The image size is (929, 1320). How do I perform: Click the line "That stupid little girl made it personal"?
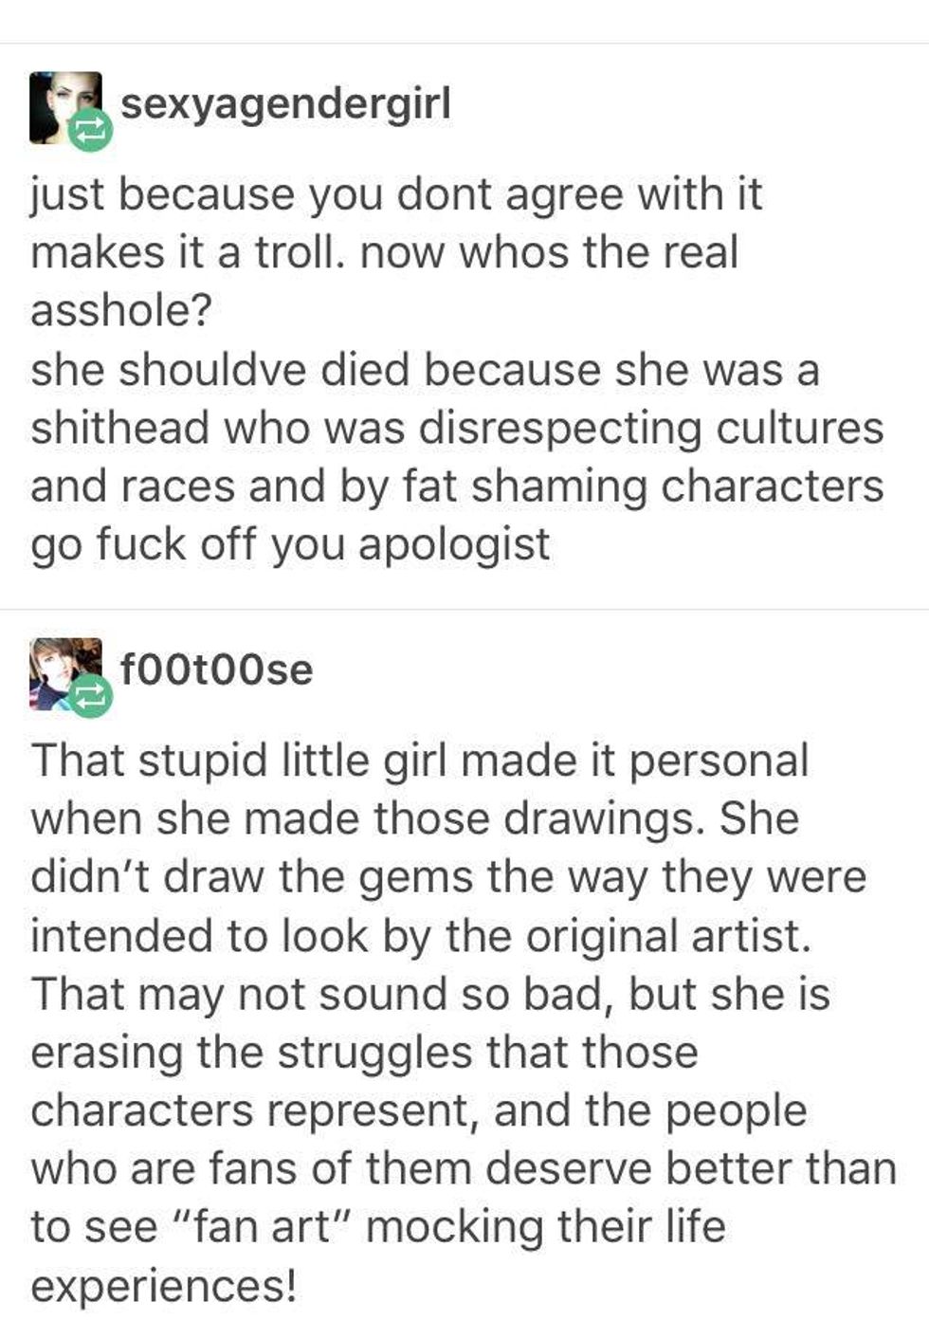420,761
